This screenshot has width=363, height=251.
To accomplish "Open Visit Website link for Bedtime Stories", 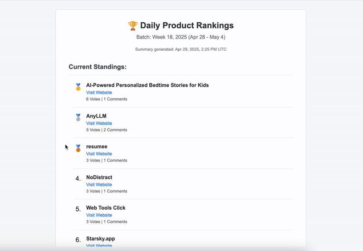I will [99, 93].
